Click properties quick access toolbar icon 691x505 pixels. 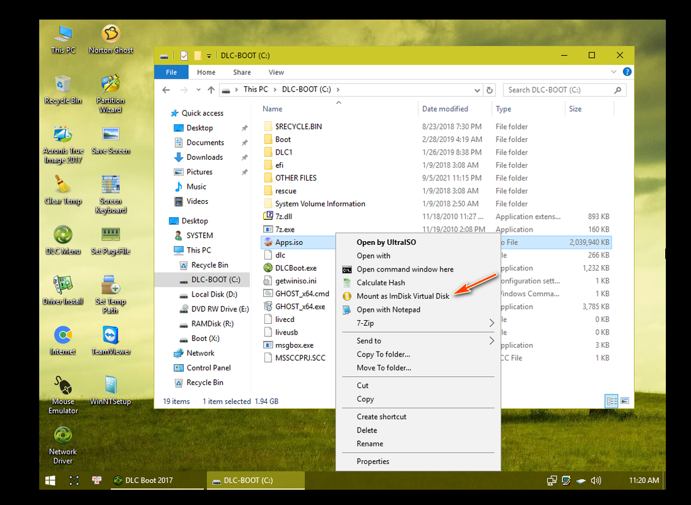pos(184,56)
